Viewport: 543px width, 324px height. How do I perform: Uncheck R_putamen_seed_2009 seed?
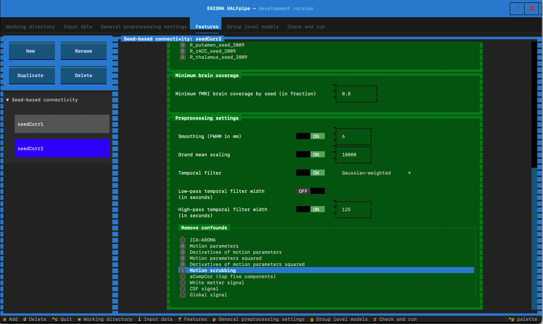183,45
